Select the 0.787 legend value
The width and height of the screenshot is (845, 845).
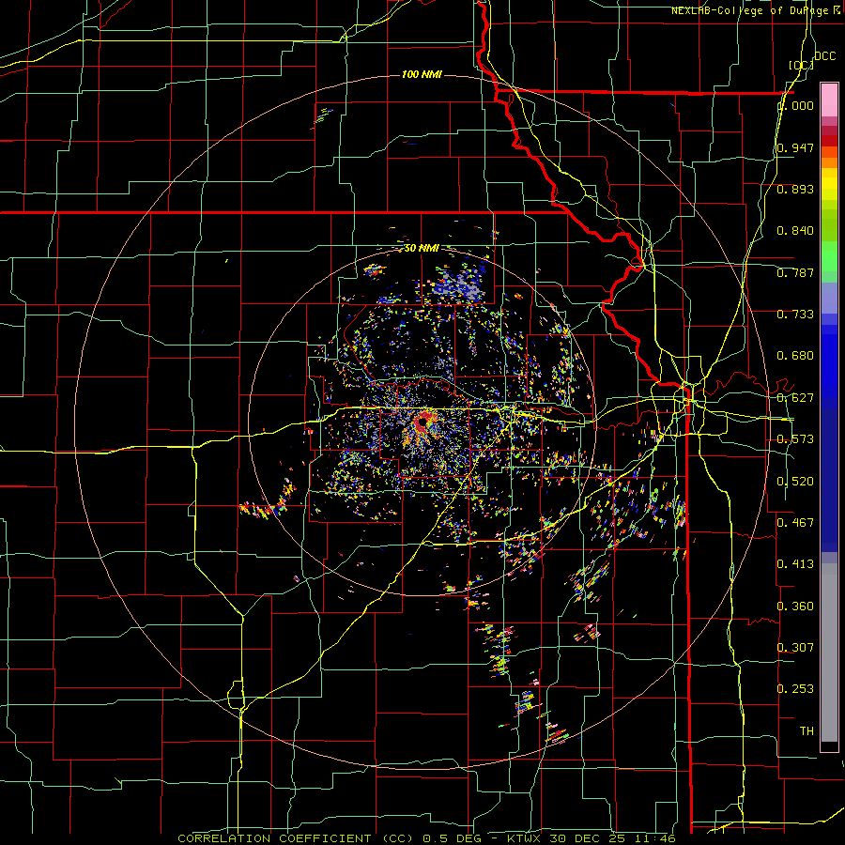795,272
